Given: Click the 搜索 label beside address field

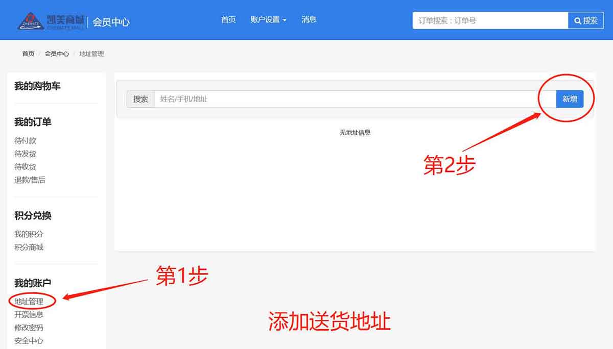Looking at the screenshot, I should pyautogui.click(x=140, y=99).
